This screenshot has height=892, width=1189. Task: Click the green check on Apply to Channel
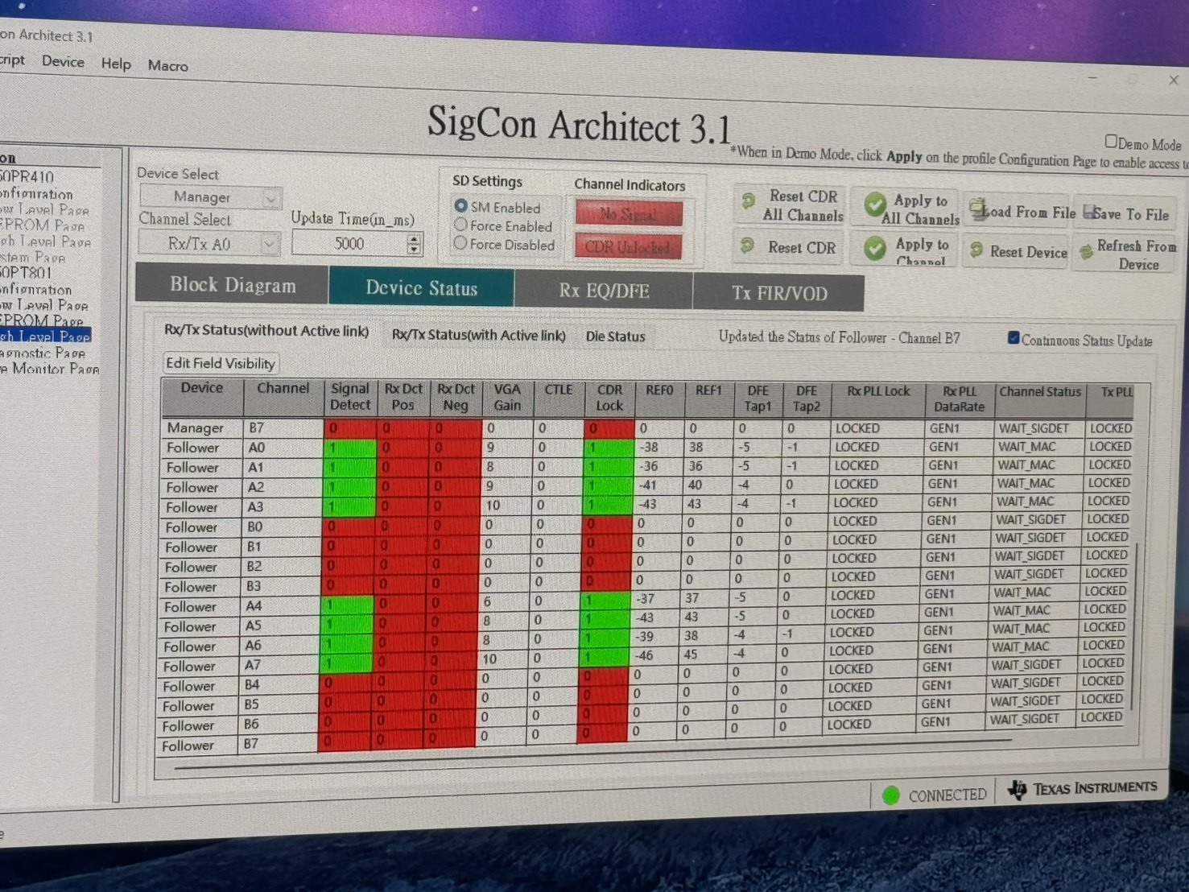874,248
